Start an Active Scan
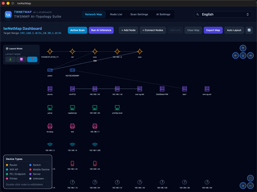Image resolution: width=257 pixels, height=192 pixels. (78, 30)
